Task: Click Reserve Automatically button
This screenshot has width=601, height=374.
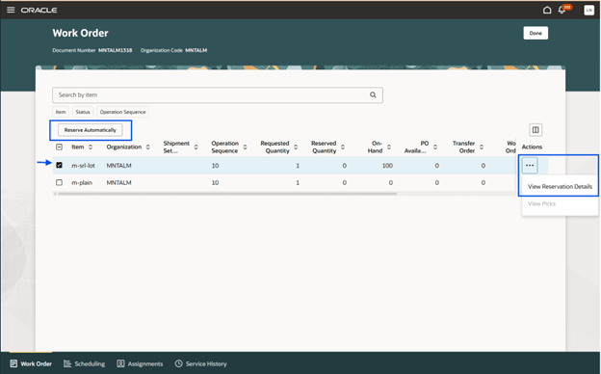Action: click(91, 130)
